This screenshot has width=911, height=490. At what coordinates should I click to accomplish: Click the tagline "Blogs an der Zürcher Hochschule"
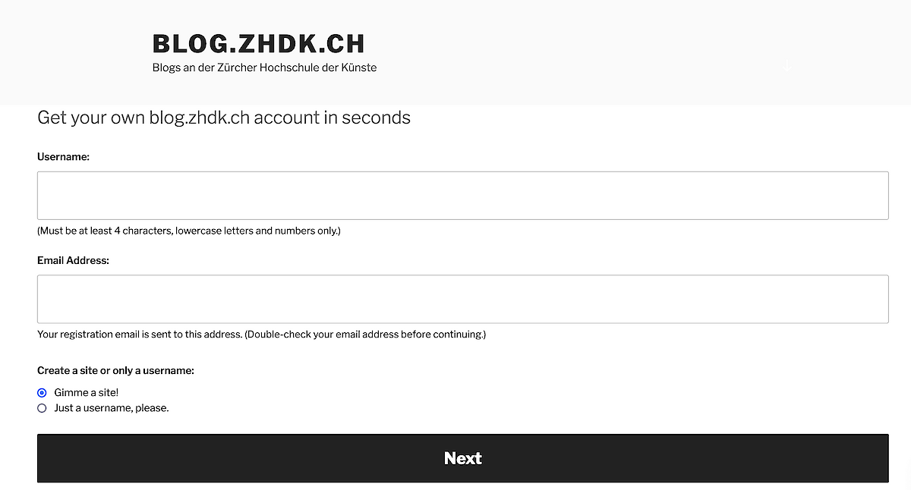(264, 68)
